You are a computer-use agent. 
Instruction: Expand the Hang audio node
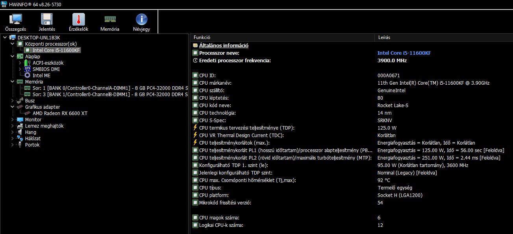click(x=13, y=132)
